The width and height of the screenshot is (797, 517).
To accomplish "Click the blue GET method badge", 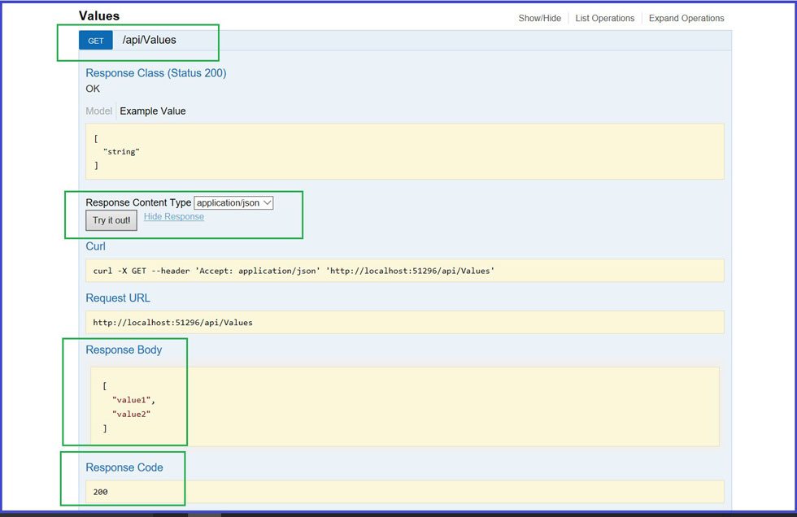I will point(95,39).
